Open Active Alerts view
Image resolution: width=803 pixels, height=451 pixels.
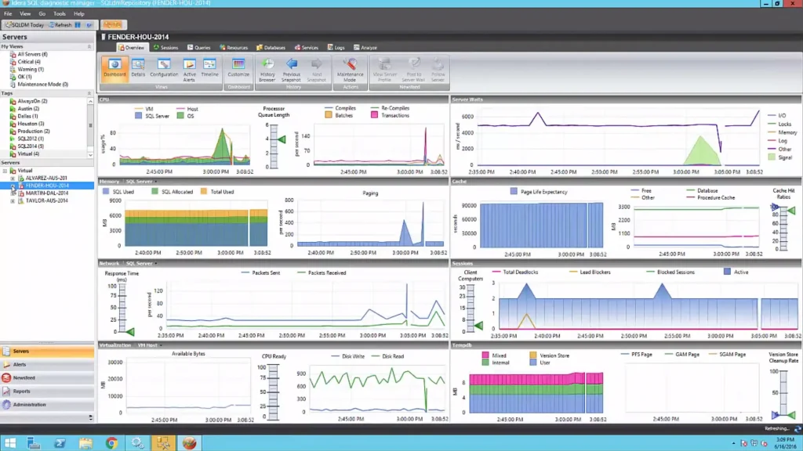pos(189,70)
